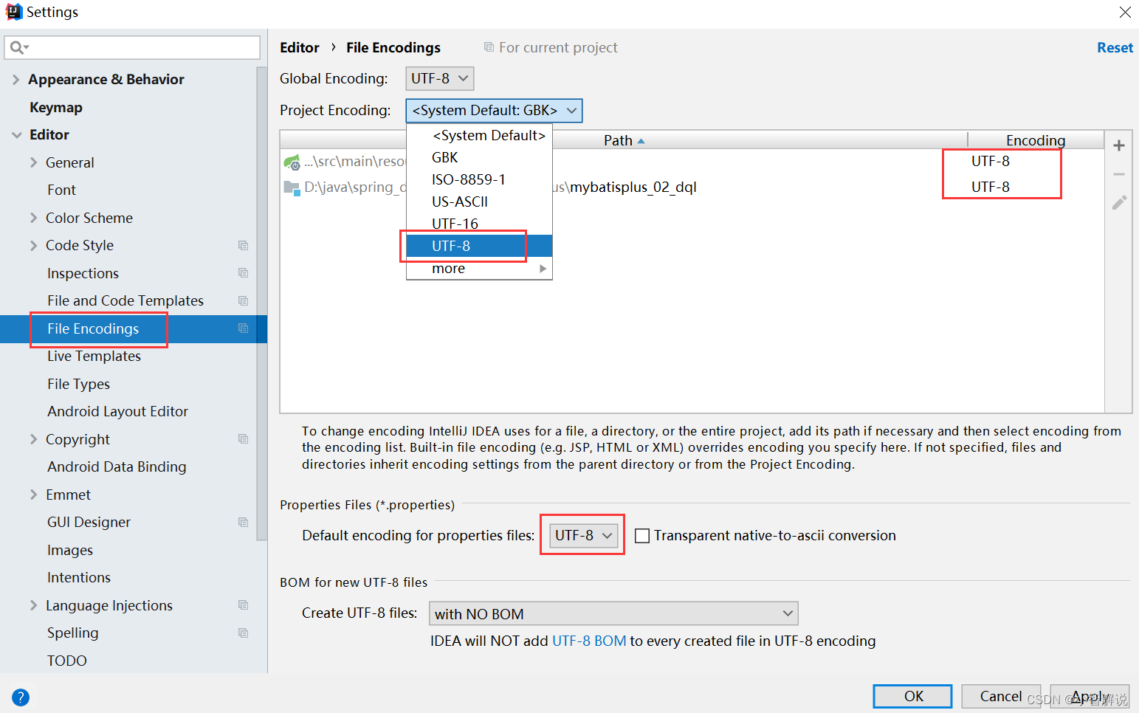Enable Transparent native-to-ascii conversion
Screen dimensions: 1139x713
[x=641, y=535]
